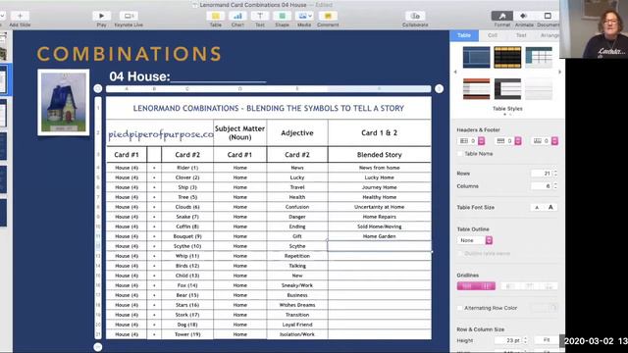This screenshot has height=353, width=628.
Task: Insert a shape using the Shape icon
Action: (282, 16)
